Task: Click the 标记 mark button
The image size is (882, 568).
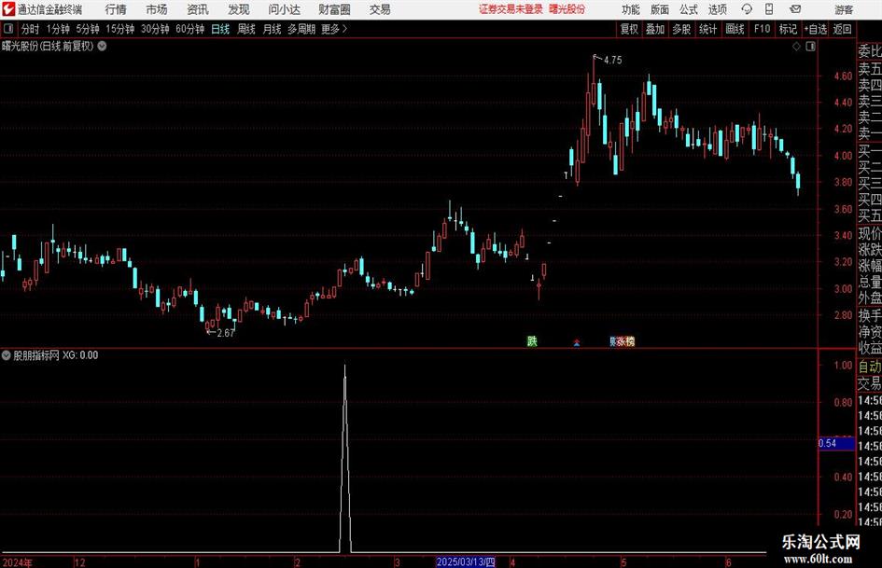Action: 788,29
